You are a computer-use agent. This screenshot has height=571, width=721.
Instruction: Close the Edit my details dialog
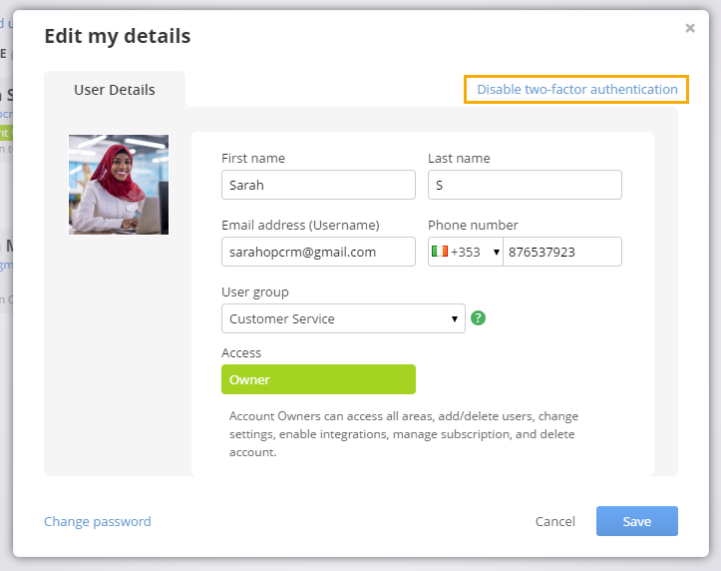[690, 28]
